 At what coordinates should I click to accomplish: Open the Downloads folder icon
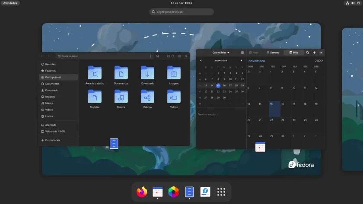click(147, 75)
